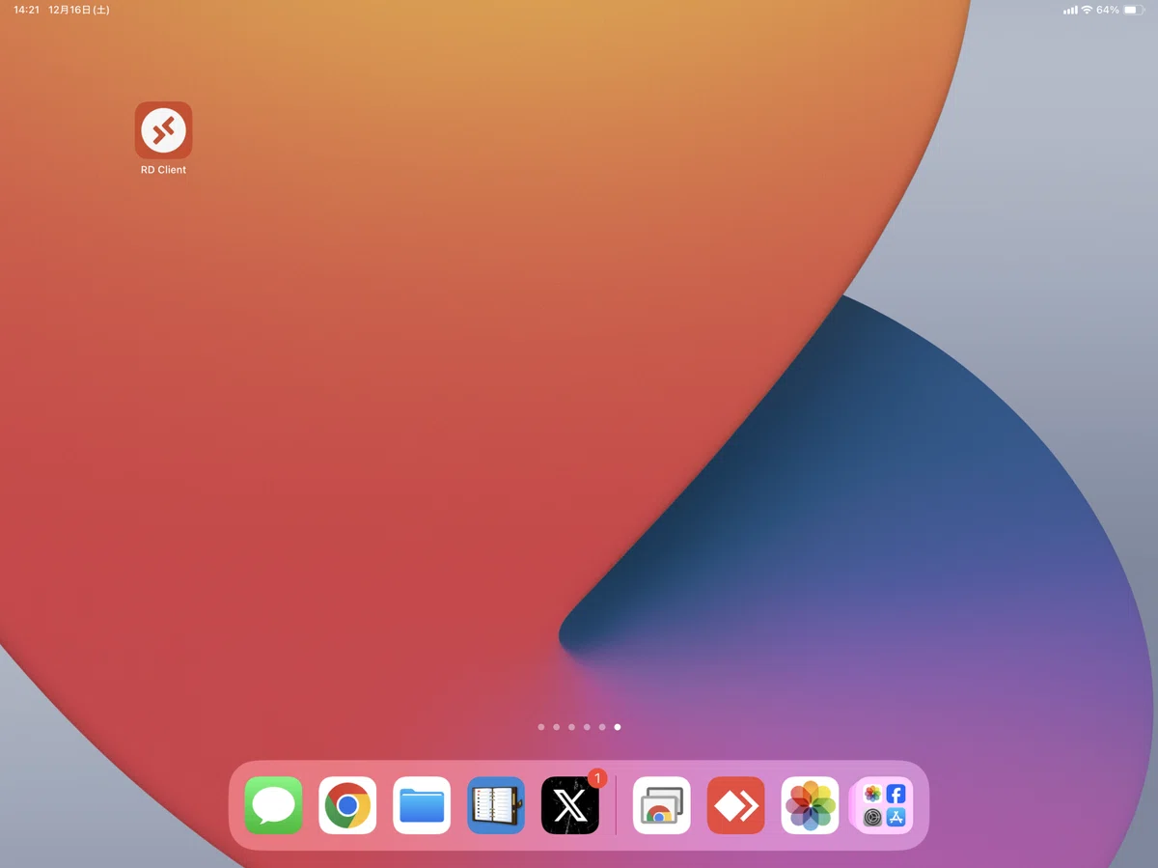Open the Files app in dock
Viewport: 1158px width, 868px height.
(422, 805)
